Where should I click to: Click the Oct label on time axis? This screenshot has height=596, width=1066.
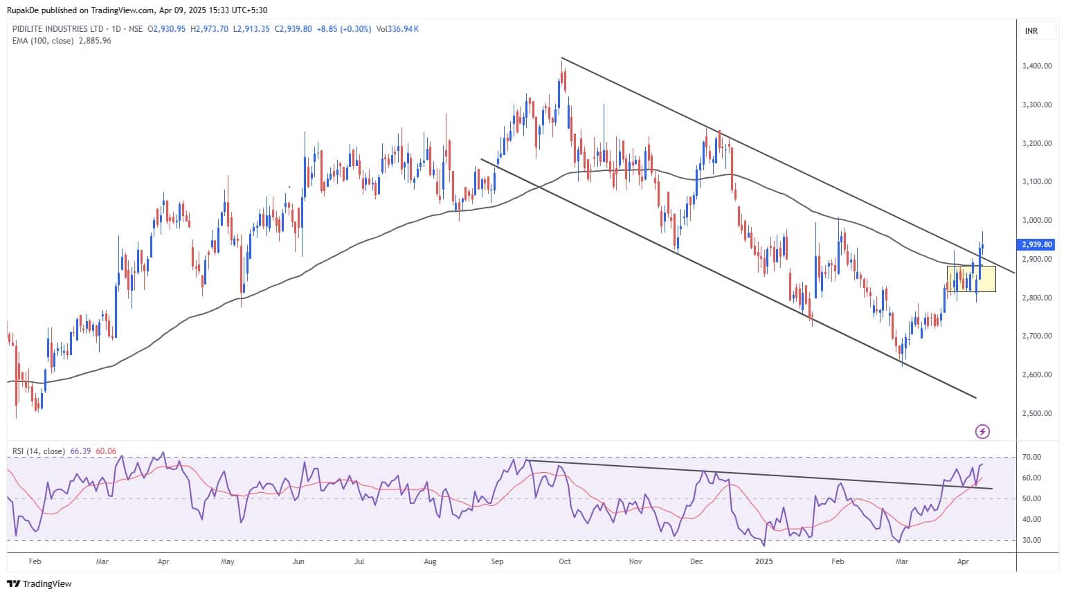pyautogui.click(x=565, y=562)
